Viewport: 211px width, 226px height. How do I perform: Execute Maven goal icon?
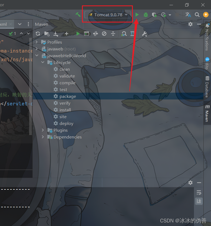tap(87, 34)
